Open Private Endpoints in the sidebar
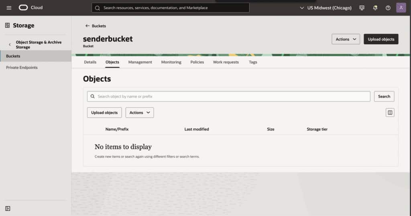This screenshot has width=411, height=216. click(x=22, y=67)
